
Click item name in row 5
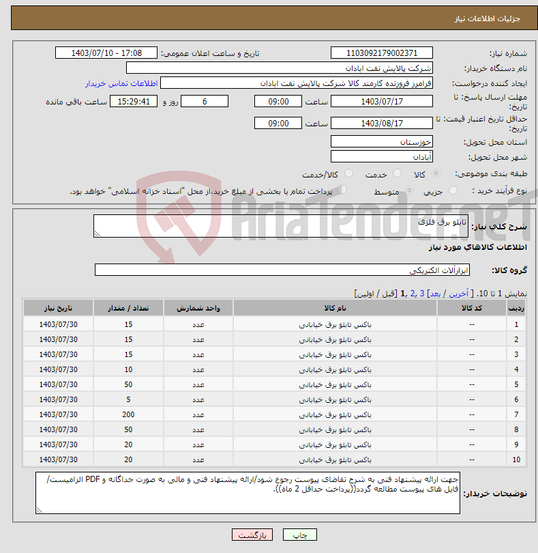coord(335,384)
